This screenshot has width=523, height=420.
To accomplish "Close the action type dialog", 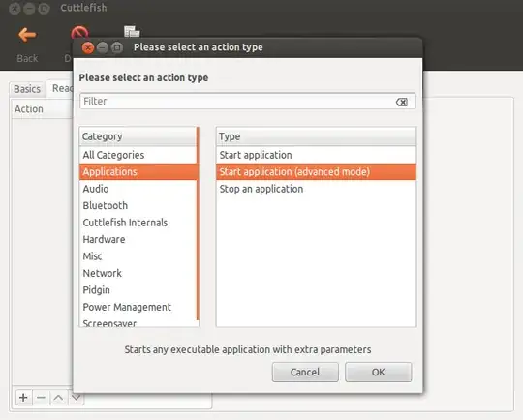I will (88, 48).
